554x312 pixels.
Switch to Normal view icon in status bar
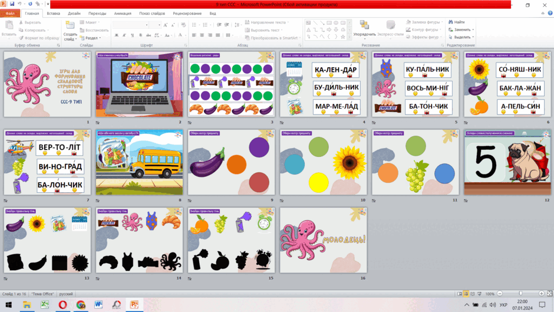[x=459, y=294]
